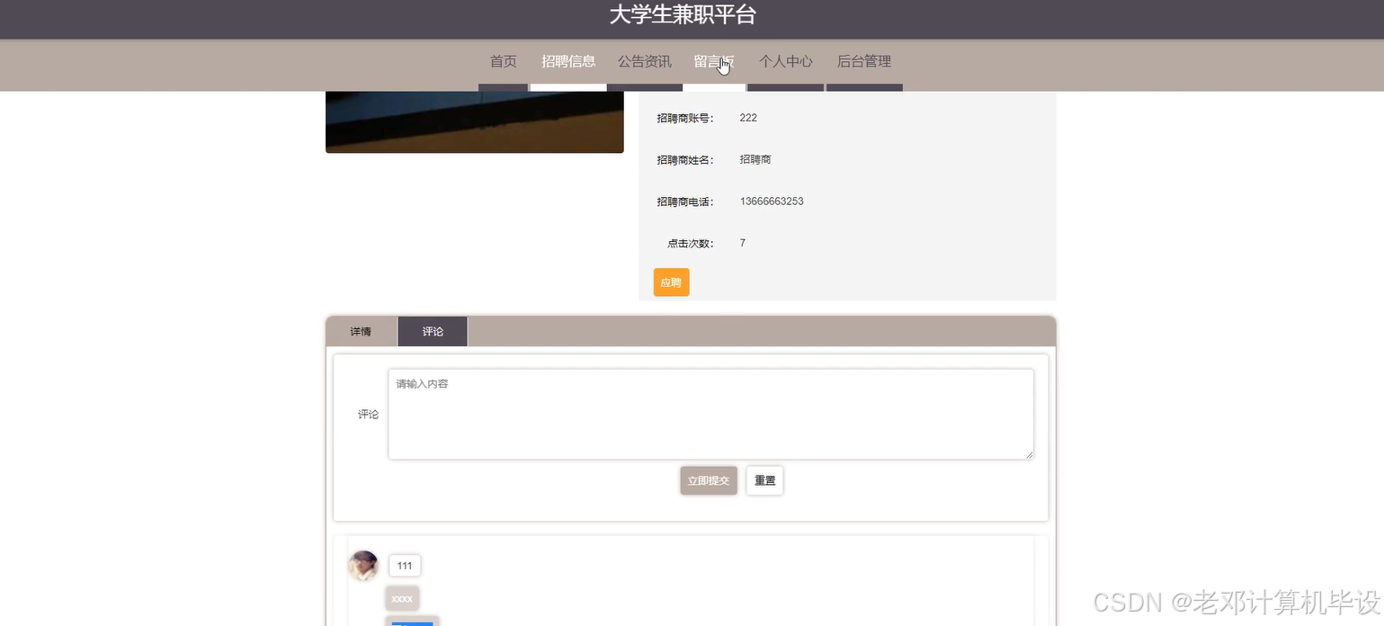Click the 点击次数 value 7

coord(743,243)
